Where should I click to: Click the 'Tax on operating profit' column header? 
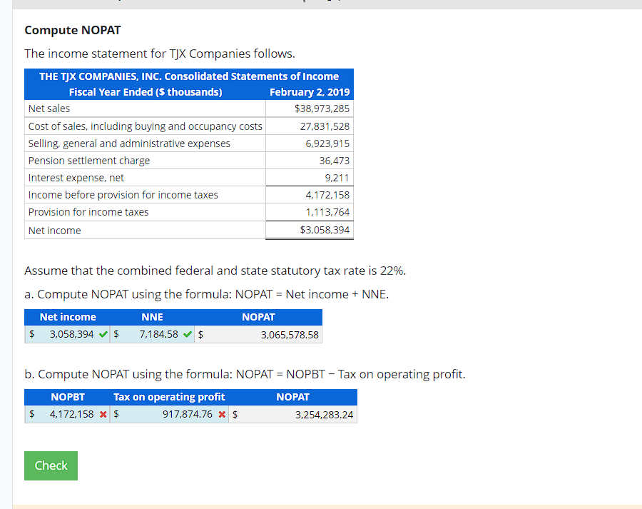pyautogui.click(x=169, y=397)
